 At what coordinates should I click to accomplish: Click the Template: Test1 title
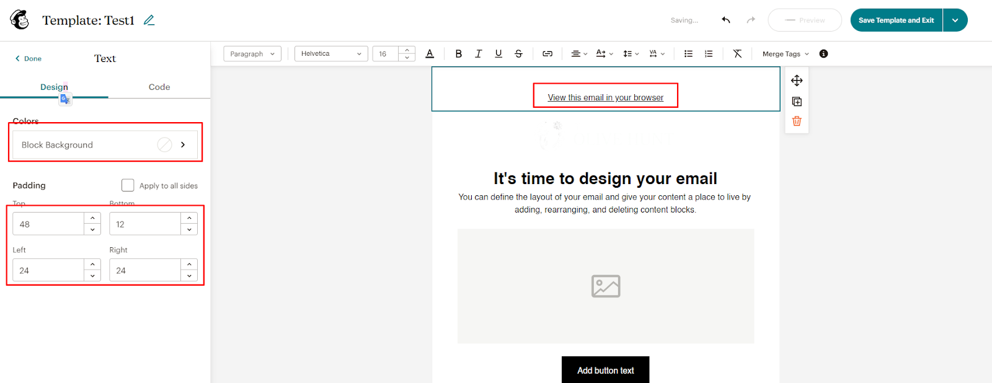point(88,20)
